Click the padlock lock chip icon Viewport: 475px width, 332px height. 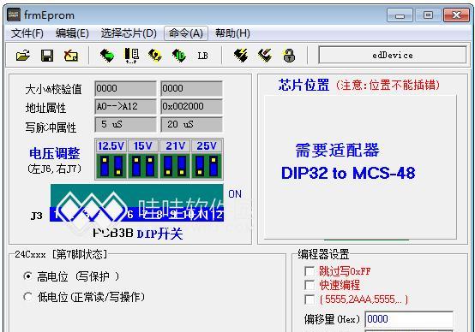click(289, 56)
